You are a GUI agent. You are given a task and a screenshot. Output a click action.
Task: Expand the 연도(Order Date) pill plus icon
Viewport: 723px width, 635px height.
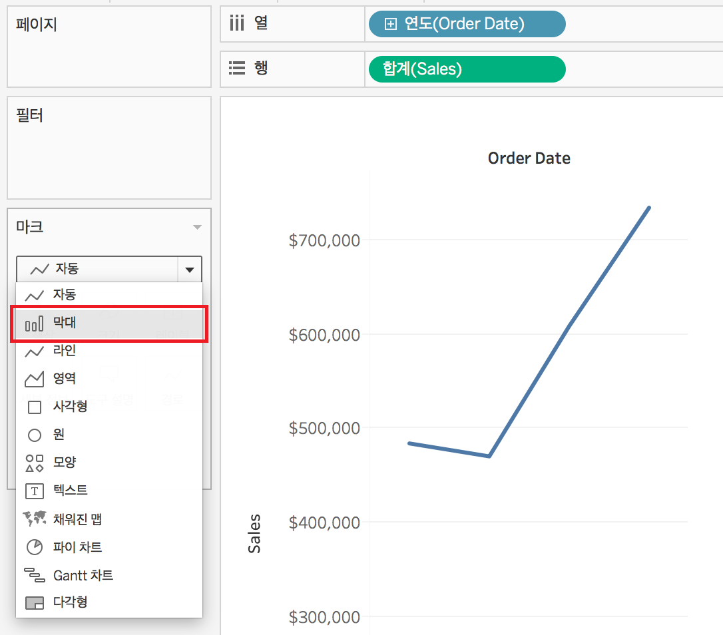click(x=391, y=24)
